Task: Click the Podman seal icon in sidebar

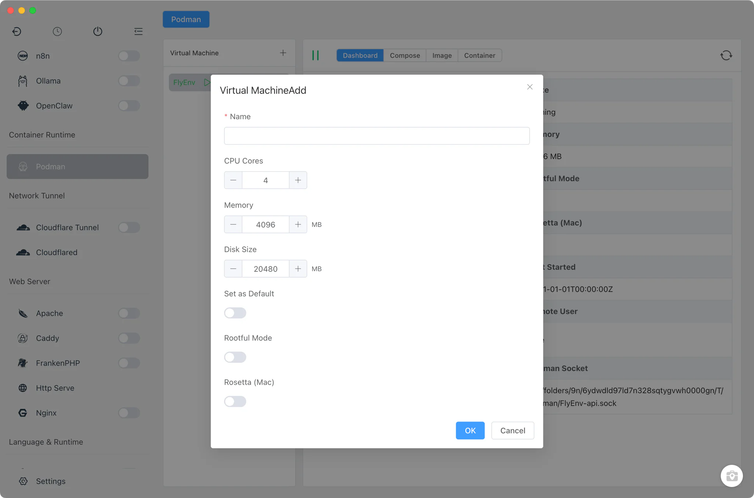Action: pos(23,167)
